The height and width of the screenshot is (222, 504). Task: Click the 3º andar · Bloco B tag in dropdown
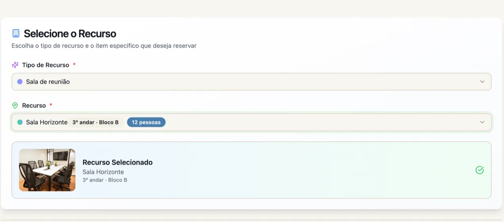(95, 122)
